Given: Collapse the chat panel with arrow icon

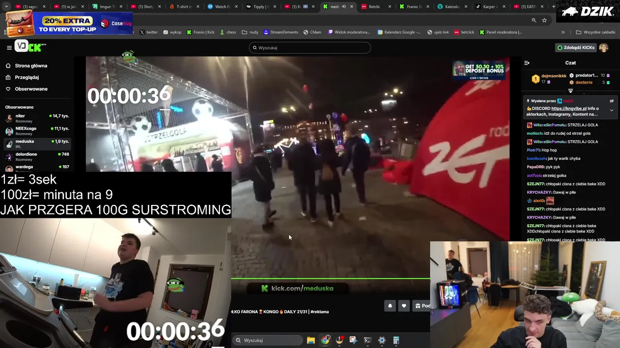Looking at the screenshot, I should pyautogui.click(x=527, y=63).
